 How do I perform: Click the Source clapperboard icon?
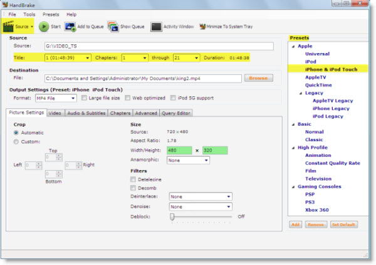point(8,26)
